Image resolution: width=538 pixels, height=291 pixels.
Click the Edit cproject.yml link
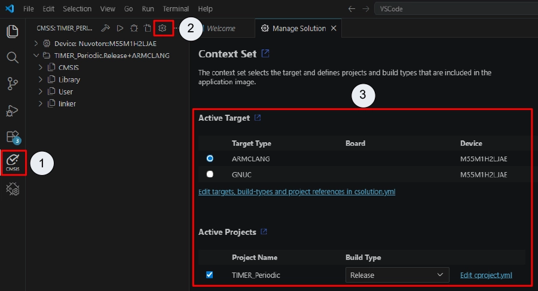point(486,275)
